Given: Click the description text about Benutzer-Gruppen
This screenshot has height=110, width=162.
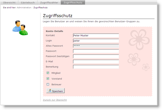Looking at the screenshot, I should tap(91, 21).
